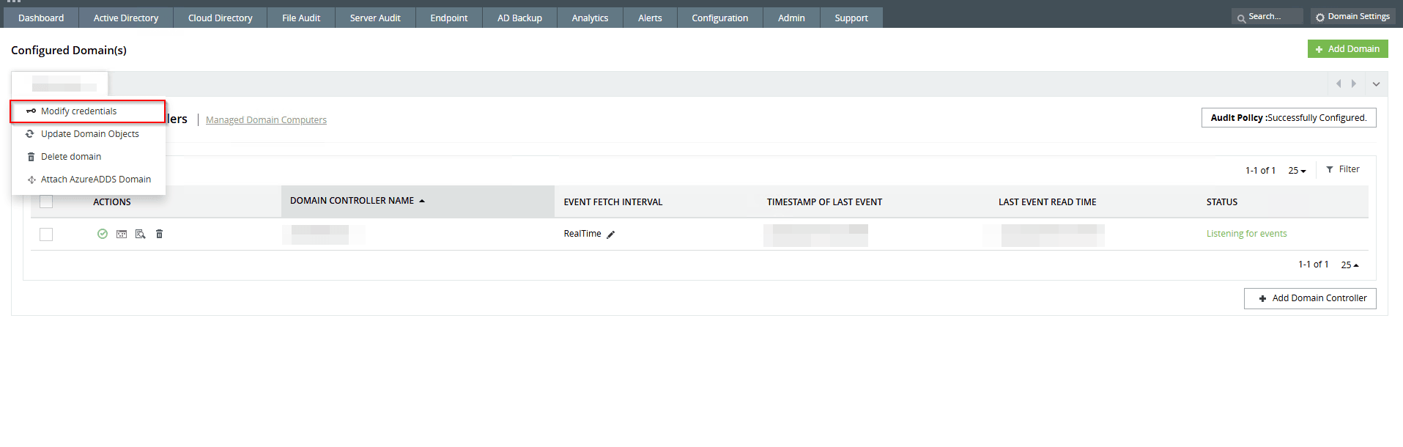Check the box for the first domain controller row

click(x=46, y=234)
